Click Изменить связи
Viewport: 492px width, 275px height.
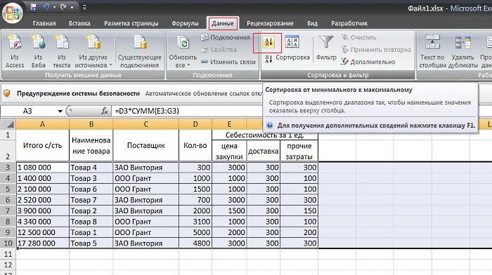[x=228, y=62]
